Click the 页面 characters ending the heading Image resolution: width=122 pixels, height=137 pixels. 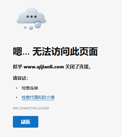click(88, 51)
